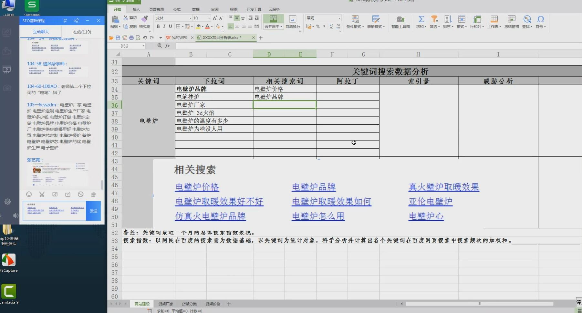Expand the Merge and Center (合并居中) dropdown arrow
Screen dimensions: 582x313
tap(281, 26)
